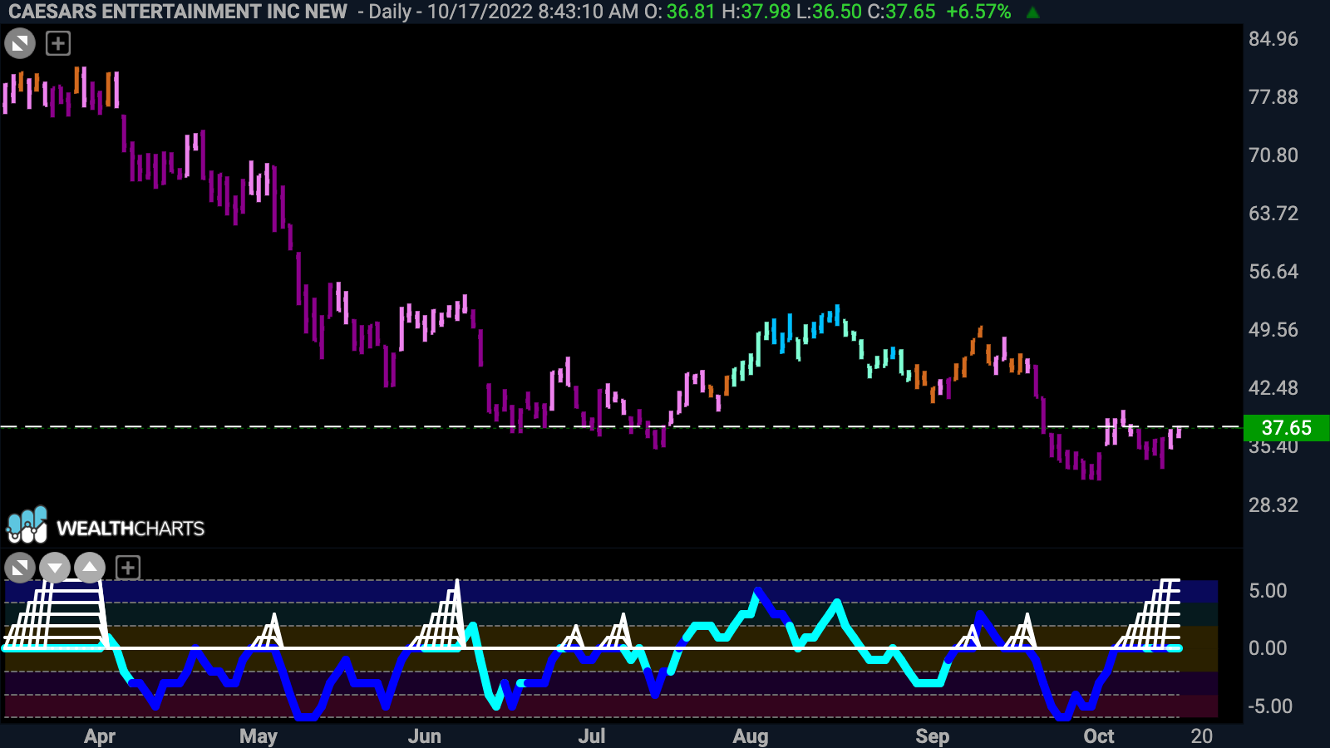Click the L:36.50 low value
The height and width of the screenshot is (748, 1330).
coord(829,12)
